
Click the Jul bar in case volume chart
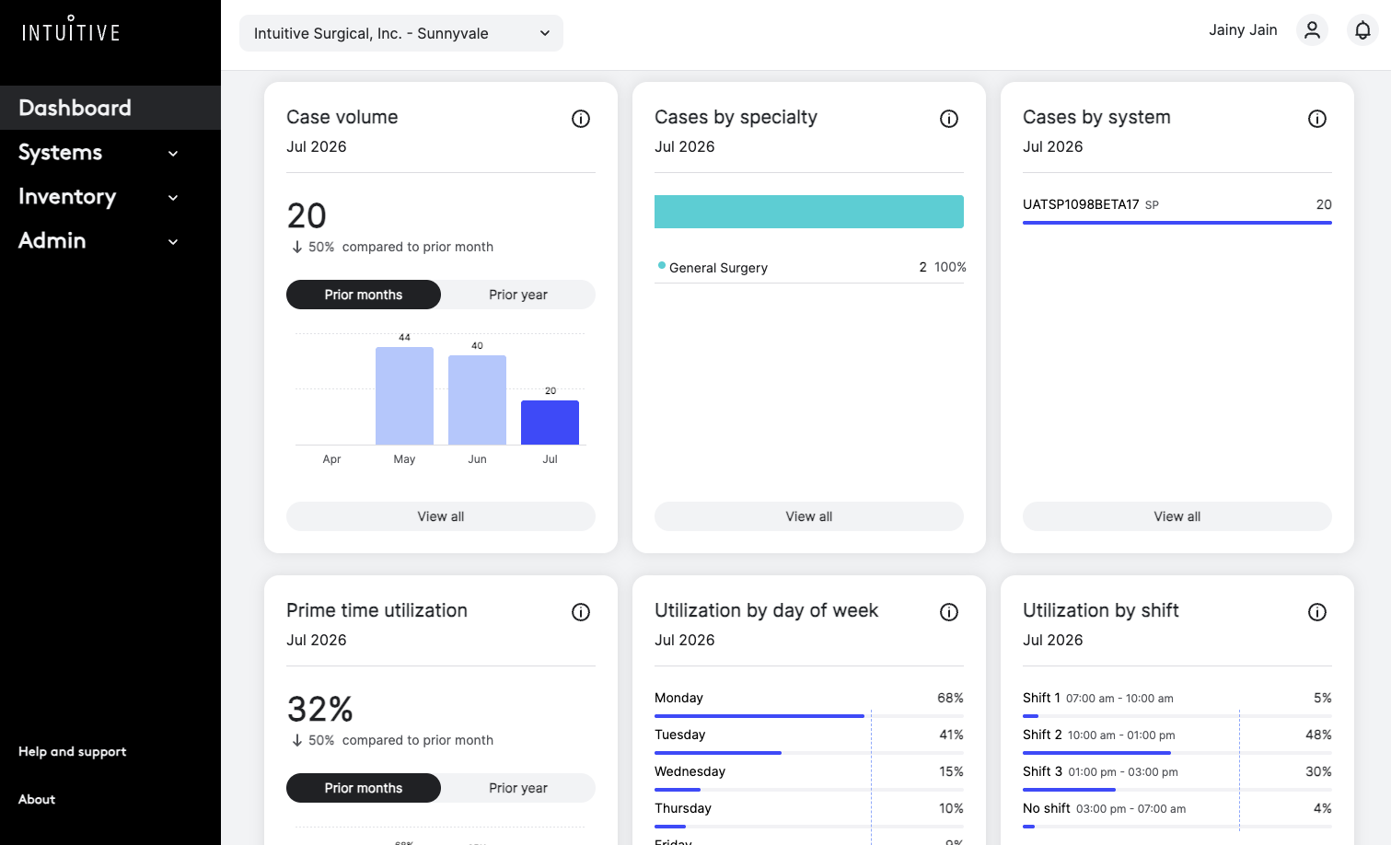pyautogui.click(x=550, y=422)
